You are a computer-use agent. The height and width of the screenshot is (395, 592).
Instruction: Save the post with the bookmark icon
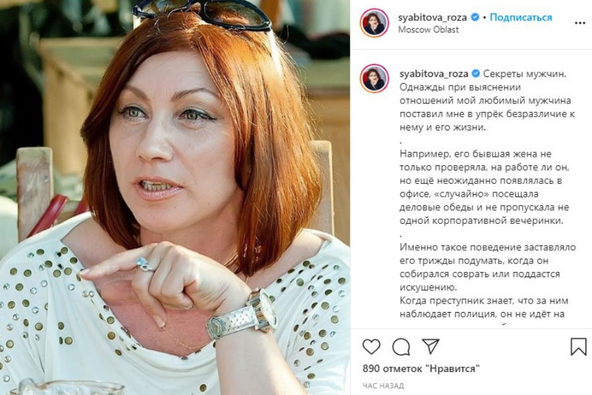[x=578, y=346]
